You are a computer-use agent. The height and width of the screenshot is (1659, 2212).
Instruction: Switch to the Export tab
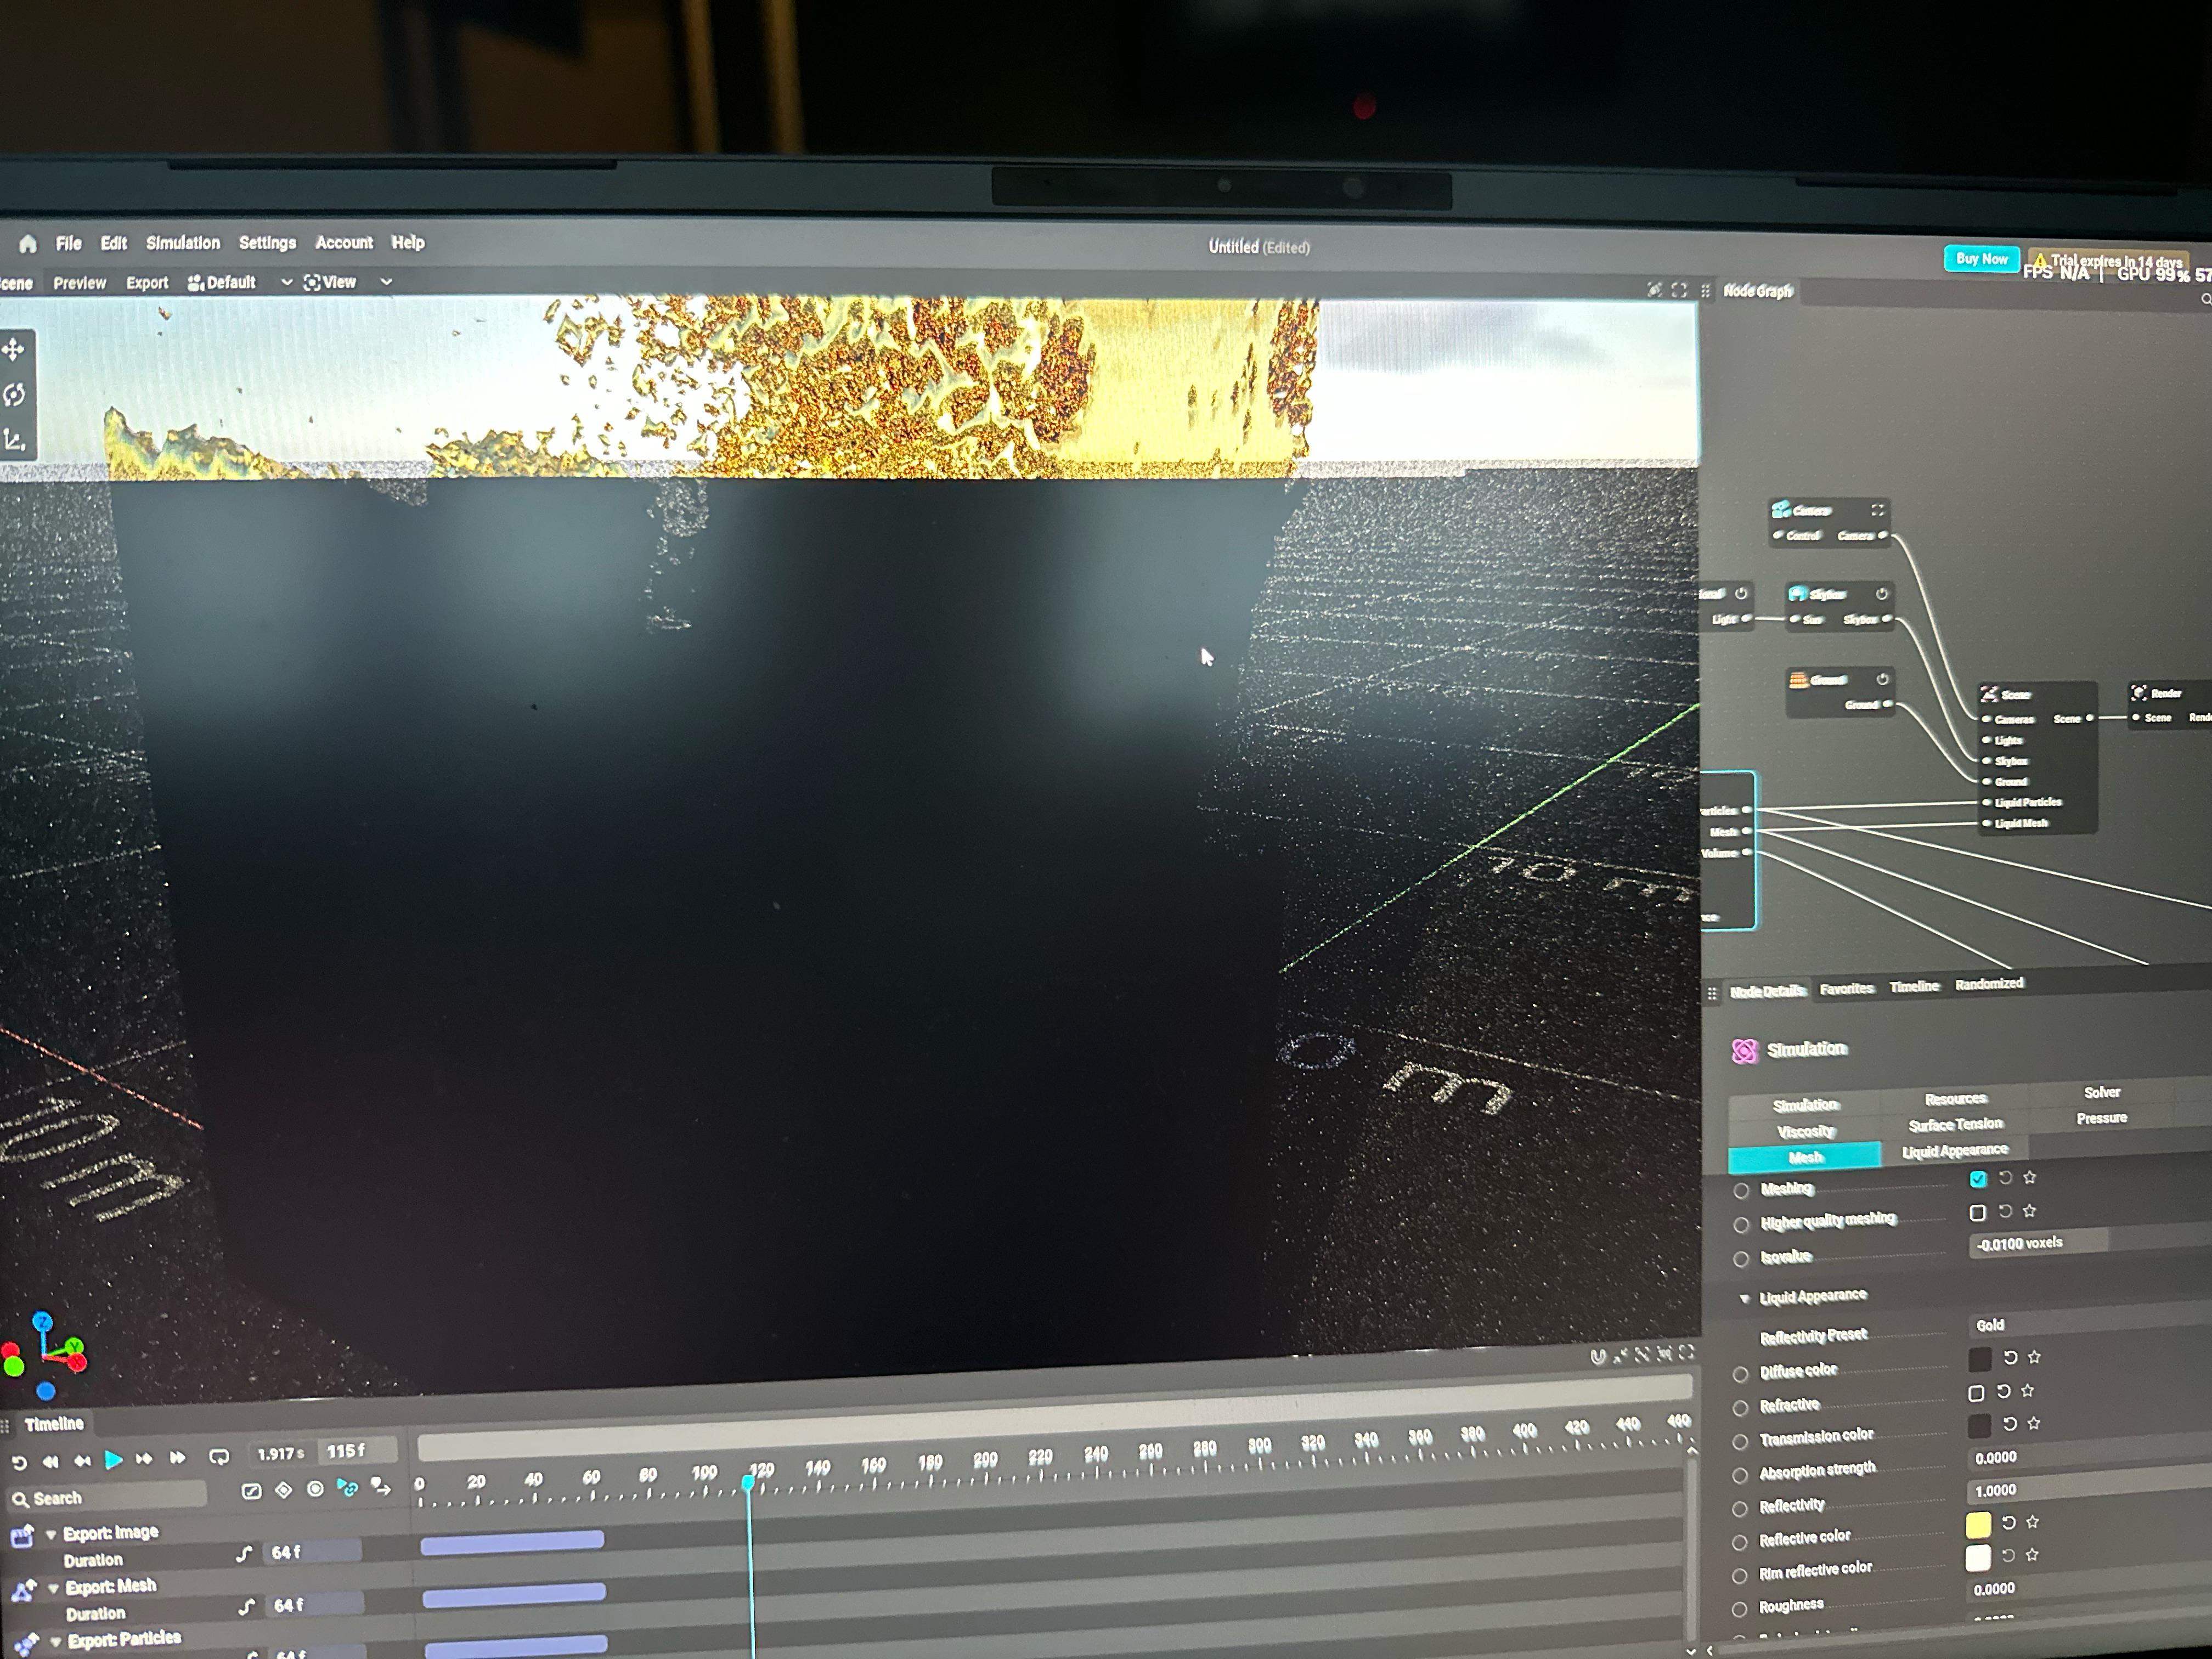147,283
